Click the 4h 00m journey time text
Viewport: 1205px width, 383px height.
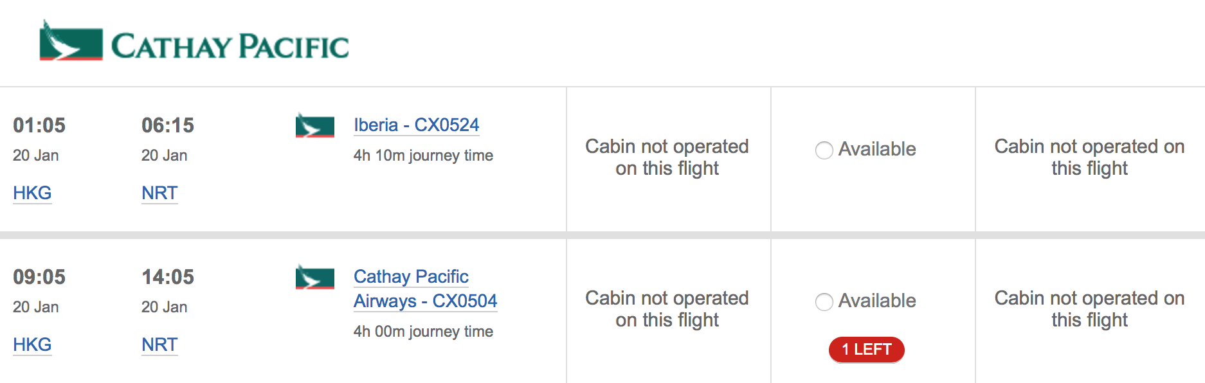pos(423,332)
